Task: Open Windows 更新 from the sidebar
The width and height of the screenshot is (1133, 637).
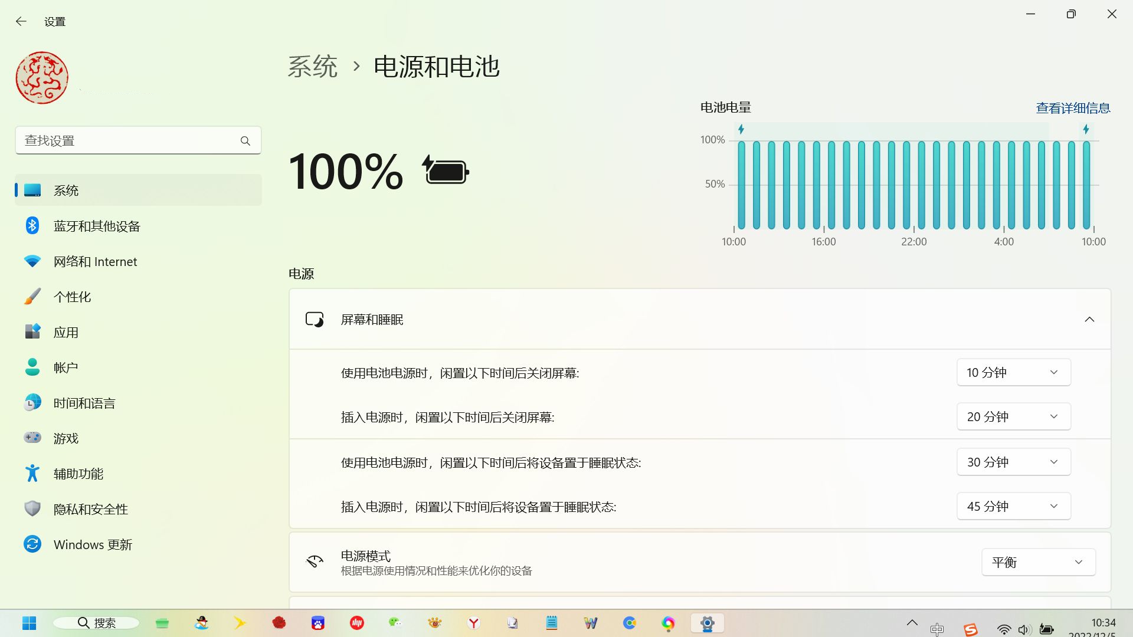Action: pos(92,544)
